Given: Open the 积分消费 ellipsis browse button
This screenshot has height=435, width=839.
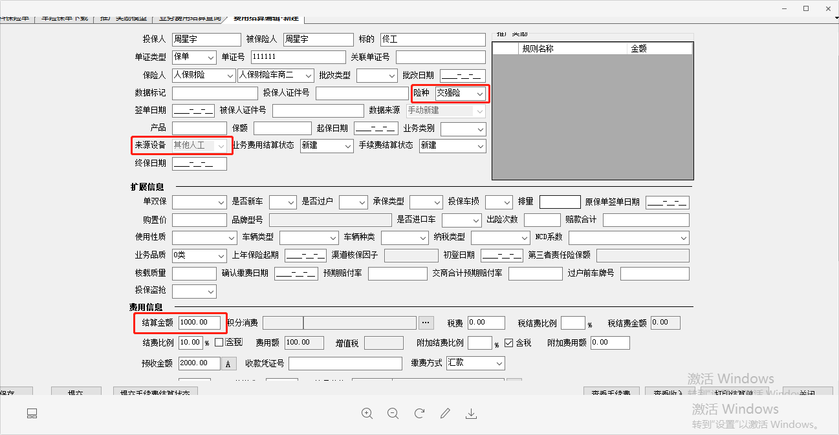Looking at the screenshot, I should coord(425,322).
